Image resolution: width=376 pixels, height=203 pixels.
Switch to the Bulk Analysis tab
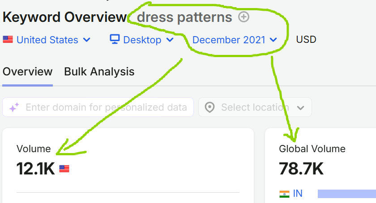[x=99, y=72]
